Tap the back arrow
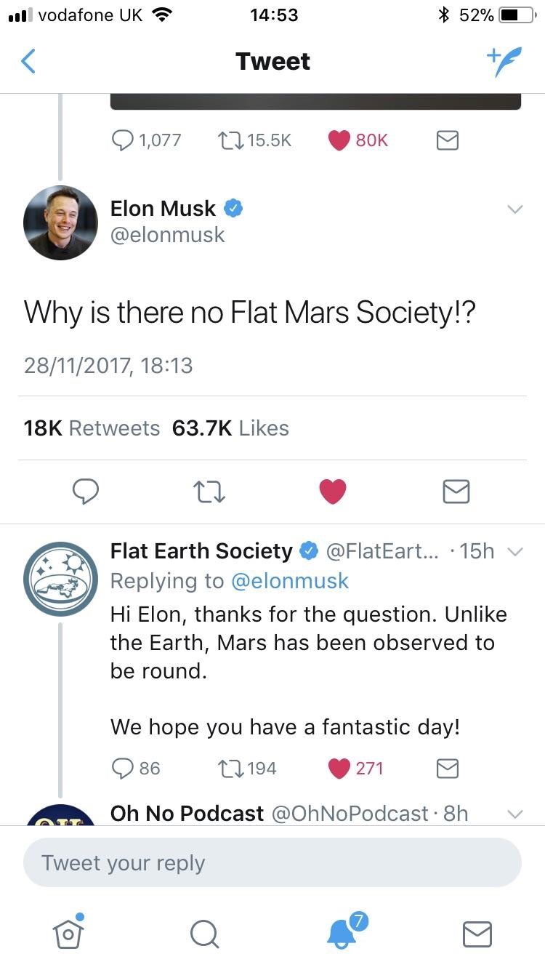 tap(28, 62)
